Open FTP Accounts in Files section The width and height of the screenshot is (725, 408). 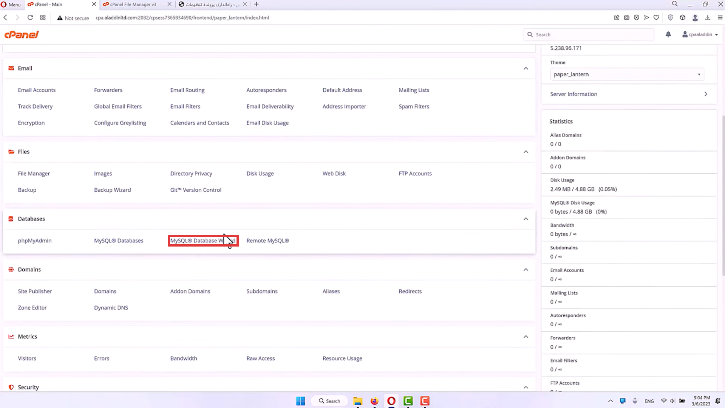[415, 174]
